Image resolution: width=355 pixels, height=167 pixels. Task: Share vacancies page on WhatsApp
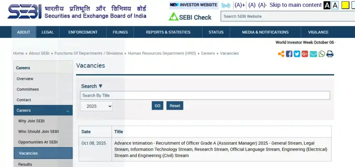322,54
